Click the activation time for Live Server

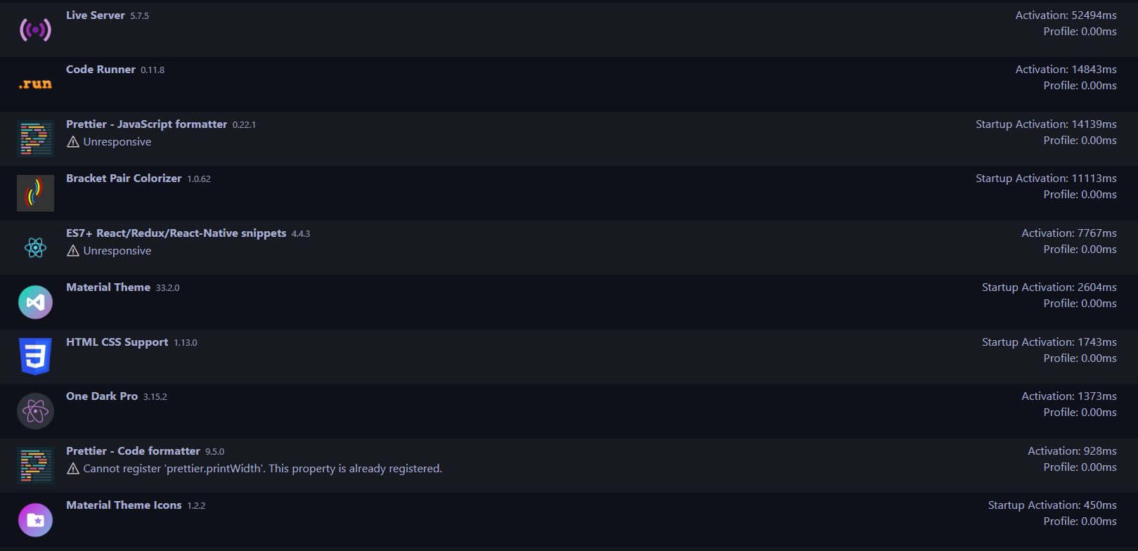click(x=1066, y=15)
